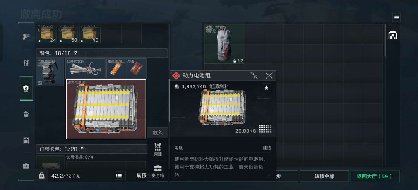The width and height of the screenshot is (418, 190).
Task: Click the 转移全部 button
Action: point(324,176)
